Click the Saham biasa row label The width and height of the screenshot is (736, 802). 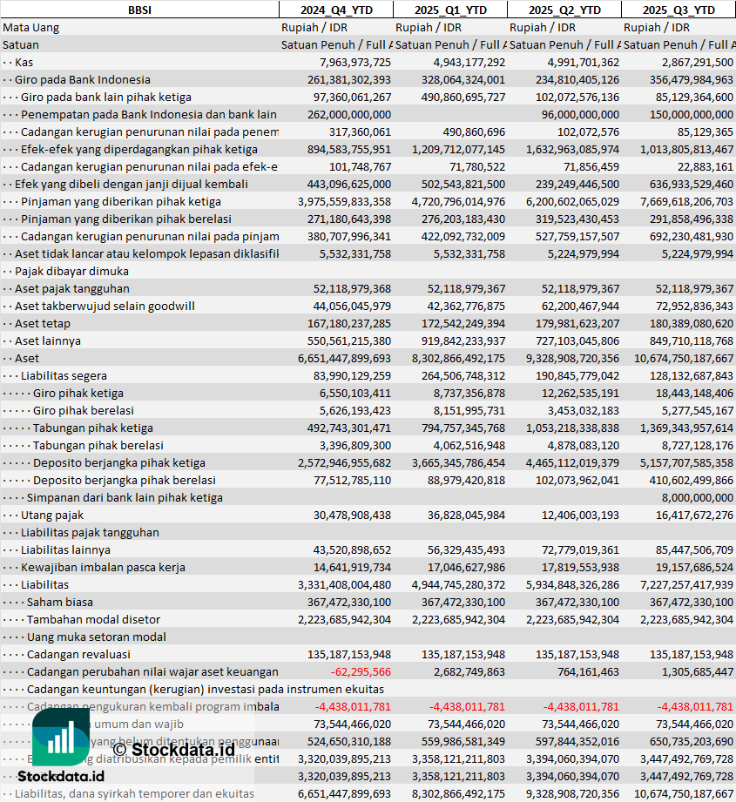coord(60,602)
